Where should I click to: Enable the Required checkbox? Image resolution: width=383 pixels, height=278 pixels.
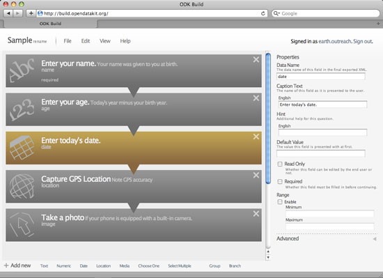(280, 182)
